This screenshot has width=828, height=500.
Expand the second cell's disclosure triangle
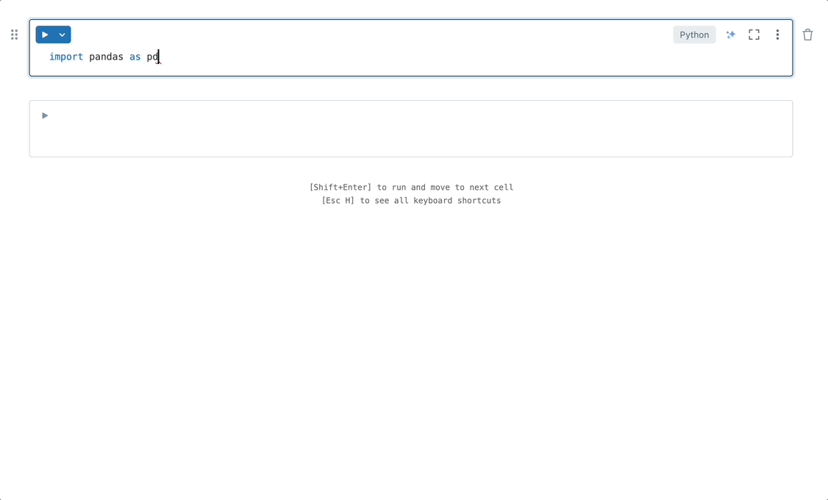tap(44, 115)
